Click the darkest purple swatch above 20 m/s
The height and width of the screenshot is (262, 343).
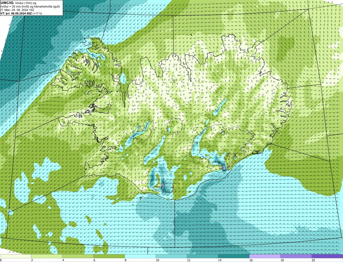tap(327, 256)
